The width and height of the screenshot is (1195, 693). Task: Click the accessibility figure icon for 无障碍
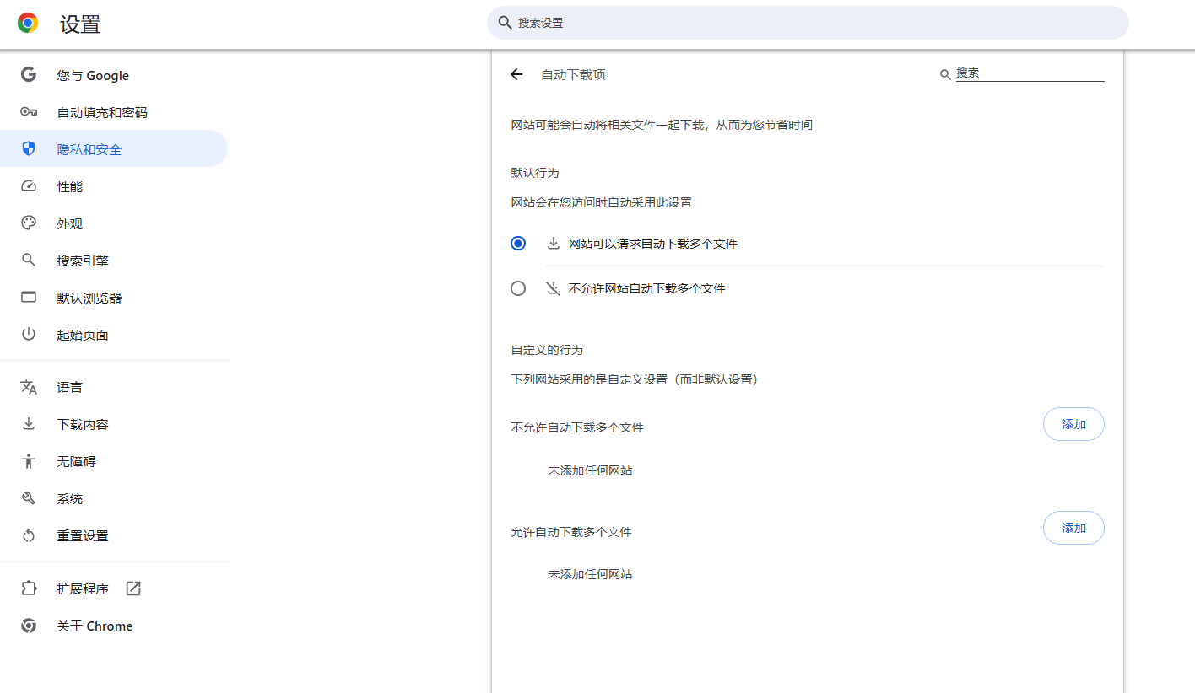pos(29,461)
